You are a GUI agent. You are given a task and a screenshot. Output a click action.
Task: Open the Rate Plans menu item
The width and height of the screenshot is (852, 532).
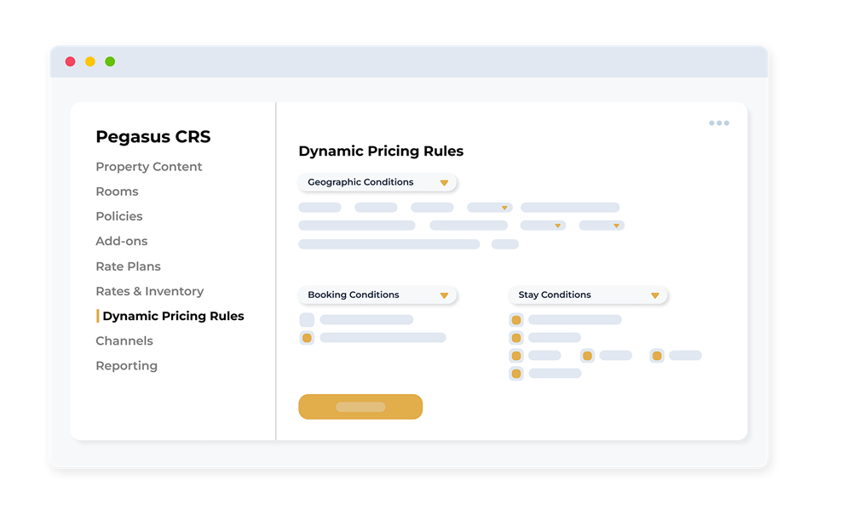coord(129,266)
